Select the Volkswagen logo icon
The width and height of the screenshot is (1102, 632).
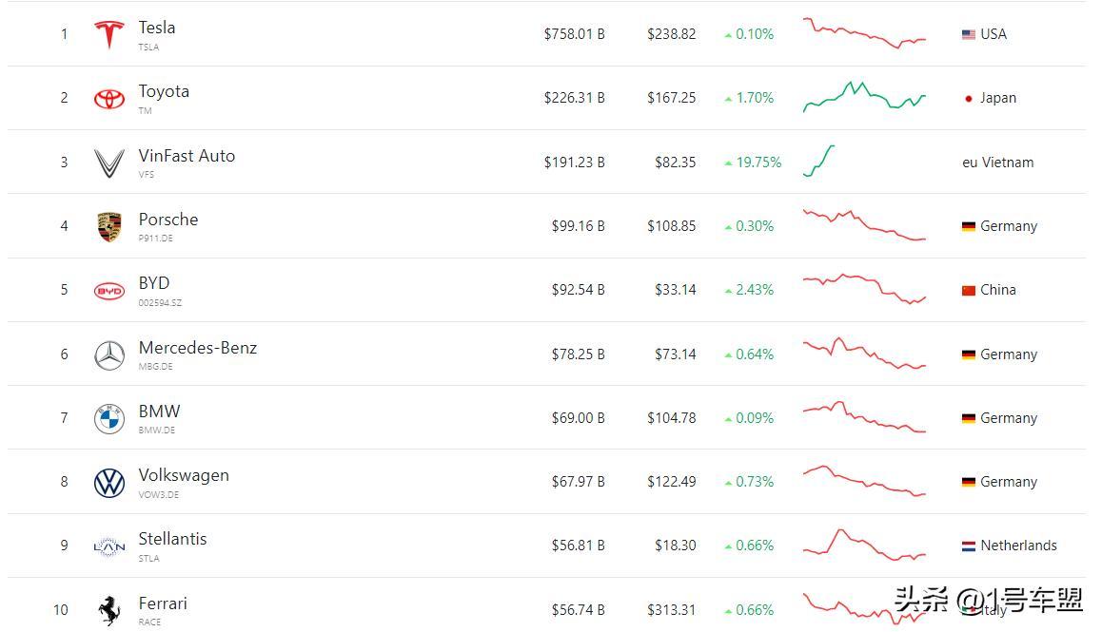[108, 483]
